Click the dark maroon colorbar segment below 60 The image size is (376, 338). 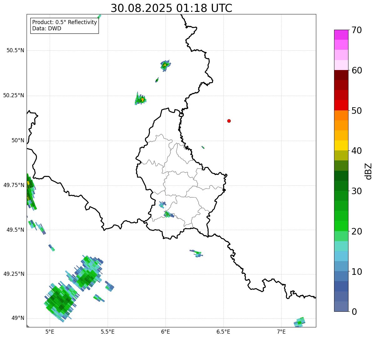[341, 75]
